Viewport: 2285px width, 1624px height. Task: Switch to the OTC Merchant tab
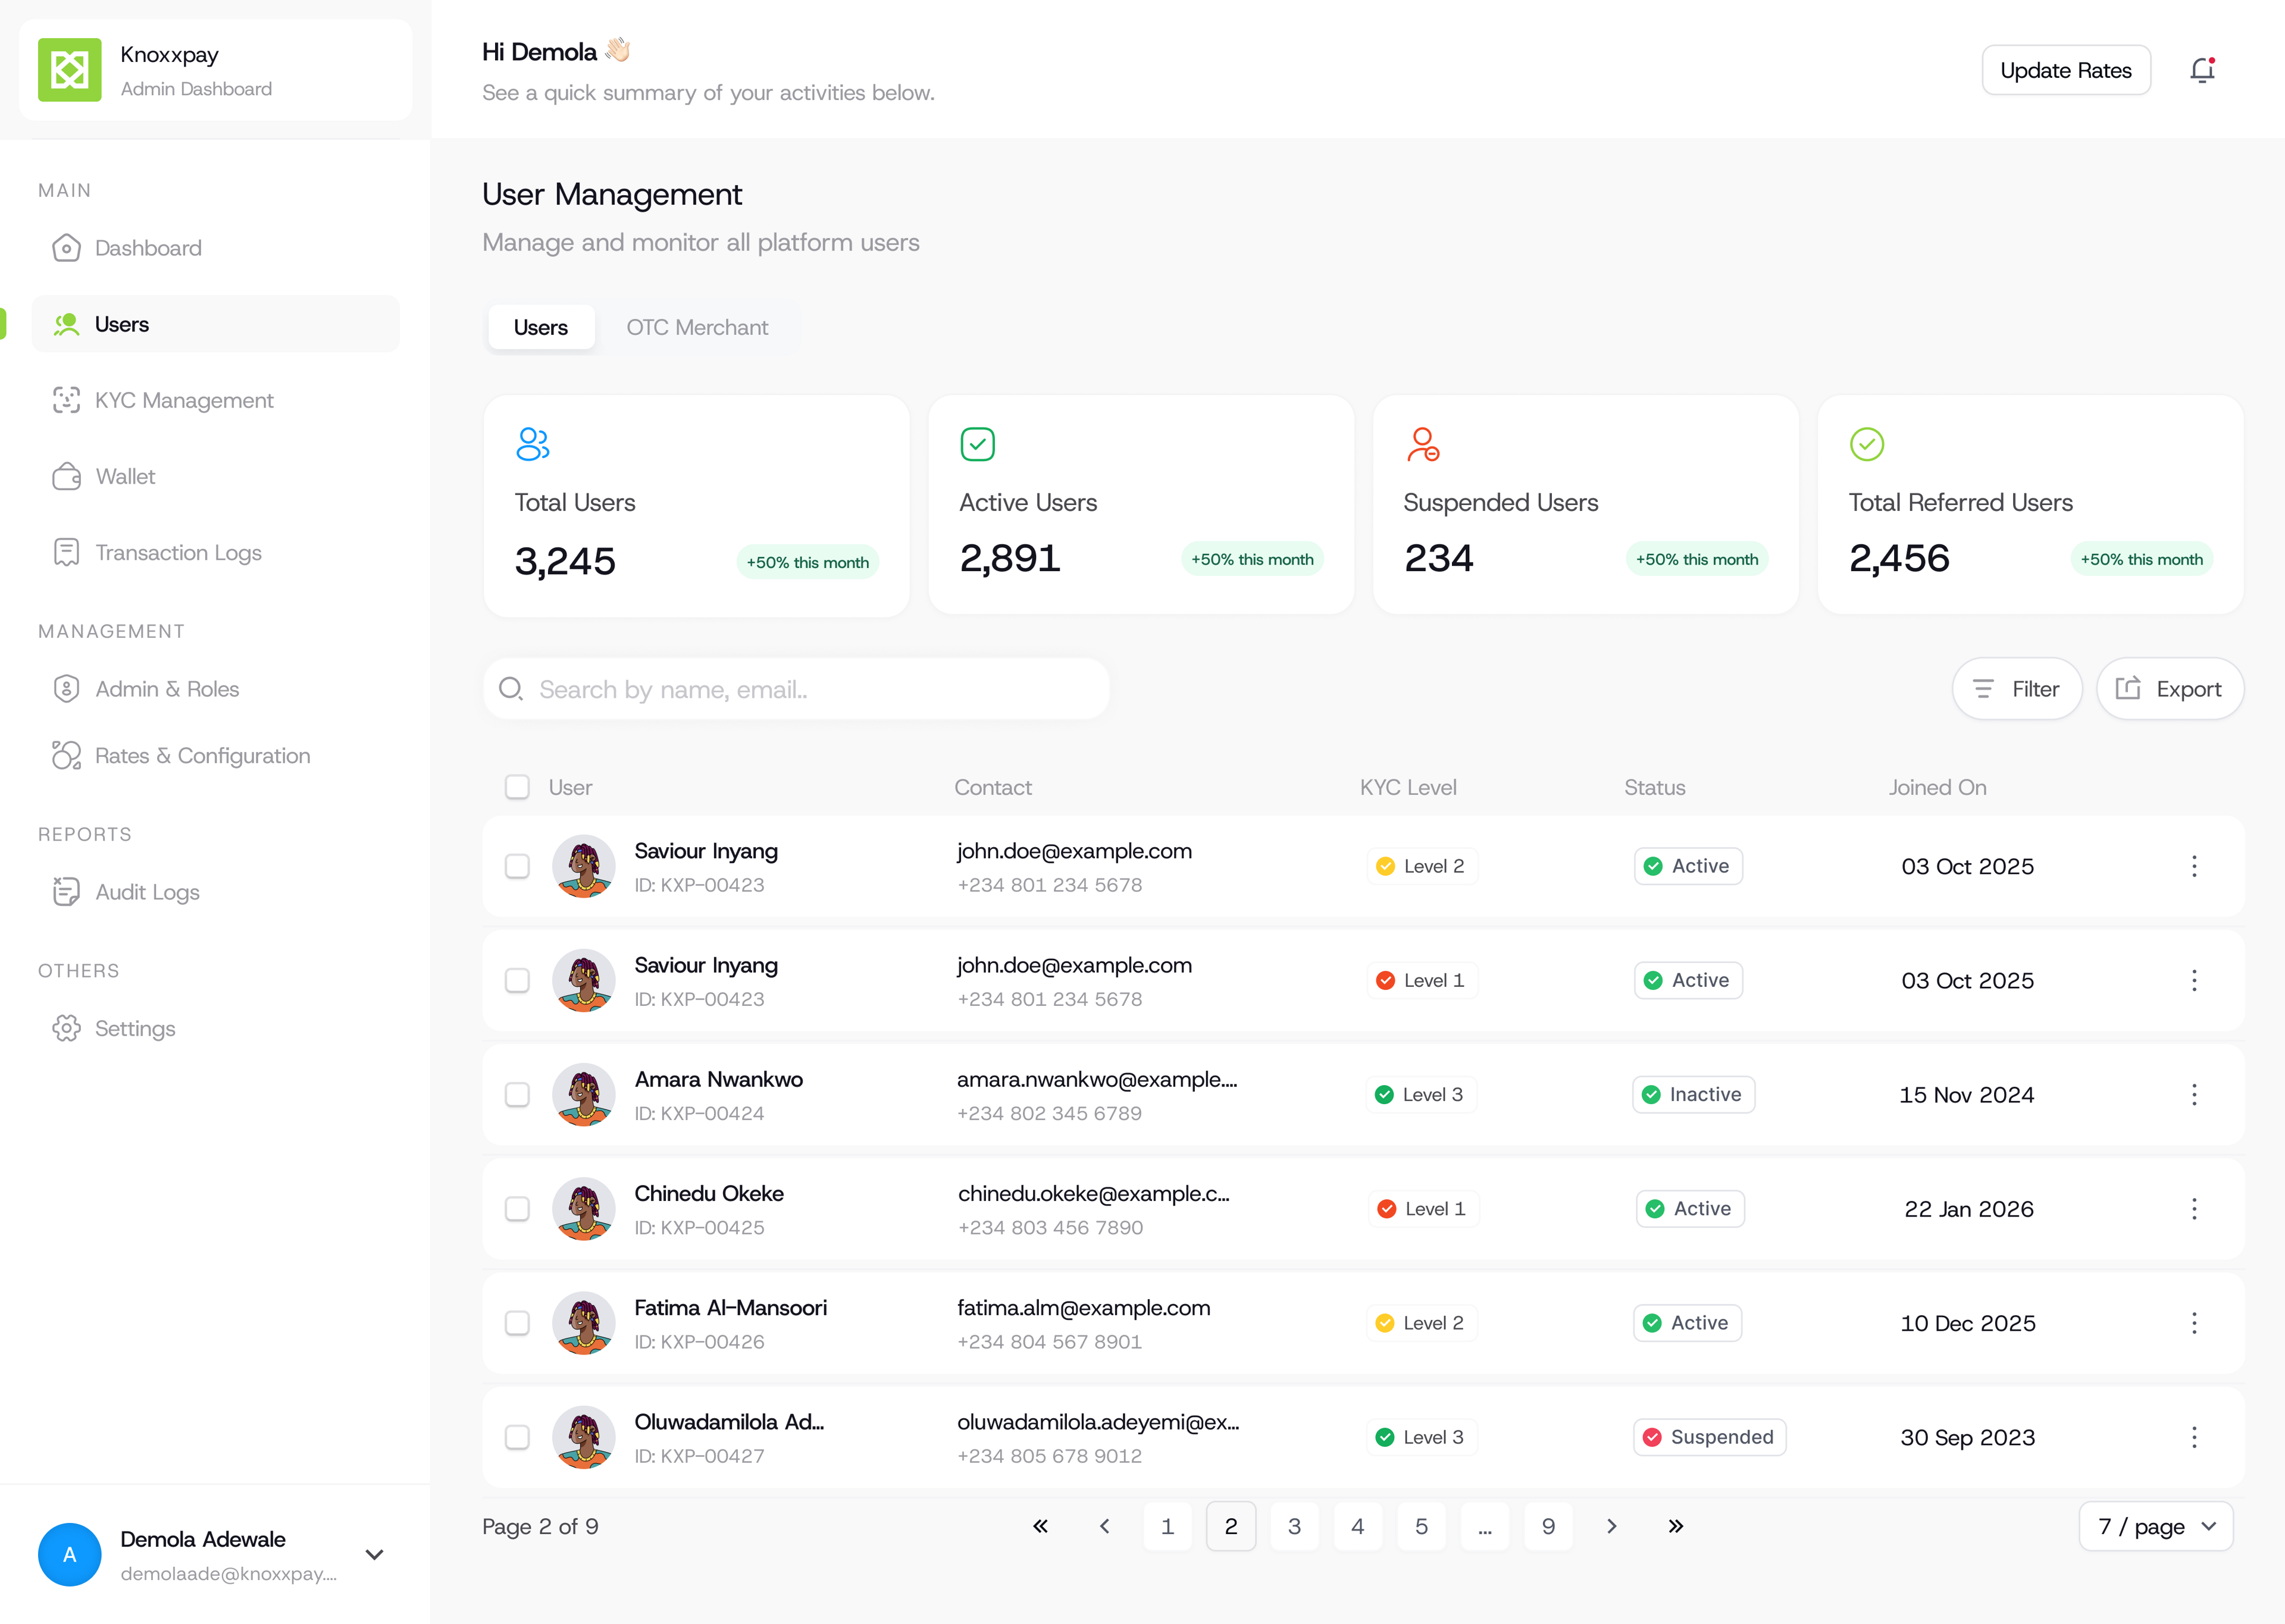pyautogui.click(x=697, y=327)
